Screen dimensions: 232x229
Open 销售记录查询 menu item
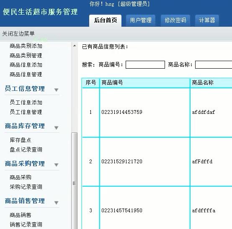click(x=26, y=224)
